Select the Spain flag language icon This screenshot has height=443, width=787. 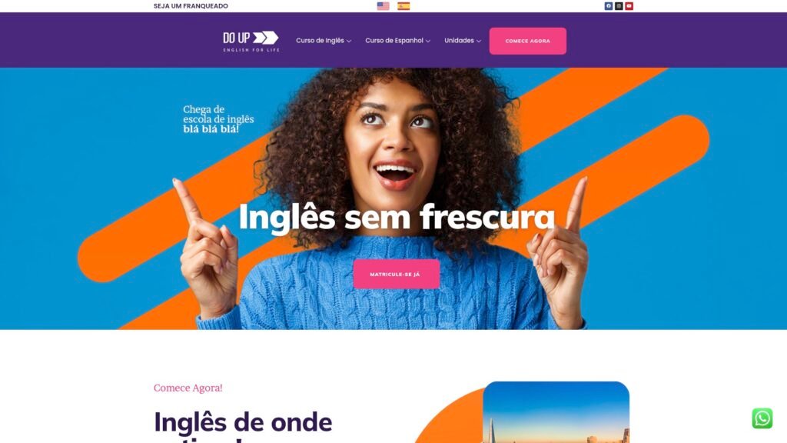point(403,6)
